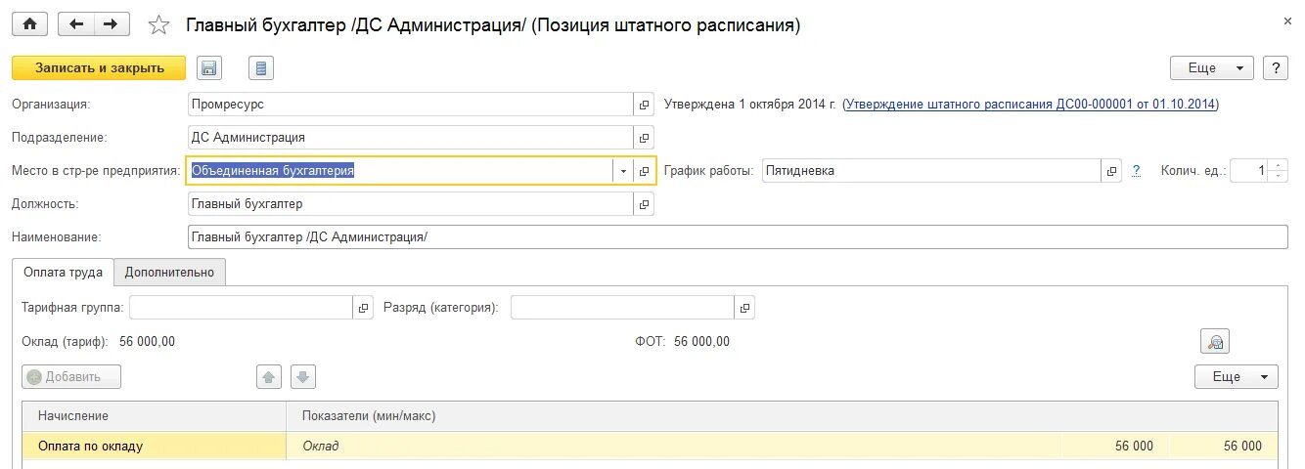Save the record with the floppy disk icon
Viewport: 1305px width, 469px height.
(x=209, y=68)
